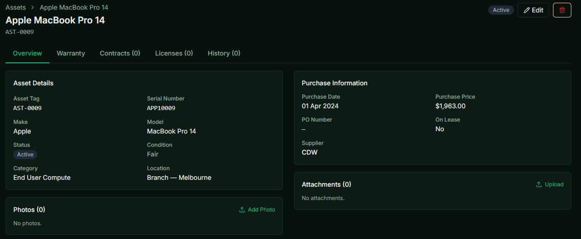Click the On Lease value No
Screen dimensions: 581x239
(x=440, y=129)
